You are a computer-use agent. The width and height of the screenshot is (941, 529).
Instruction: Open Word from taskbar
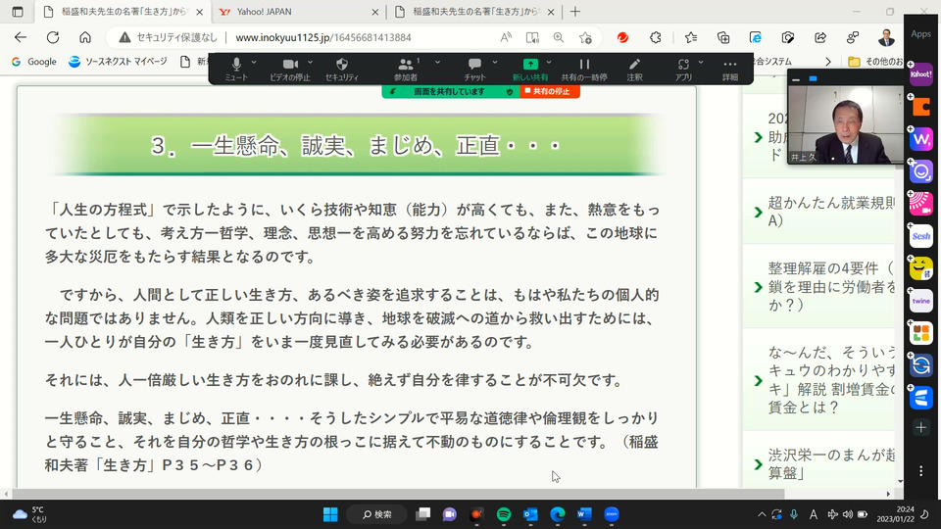(x=584, y=514)
